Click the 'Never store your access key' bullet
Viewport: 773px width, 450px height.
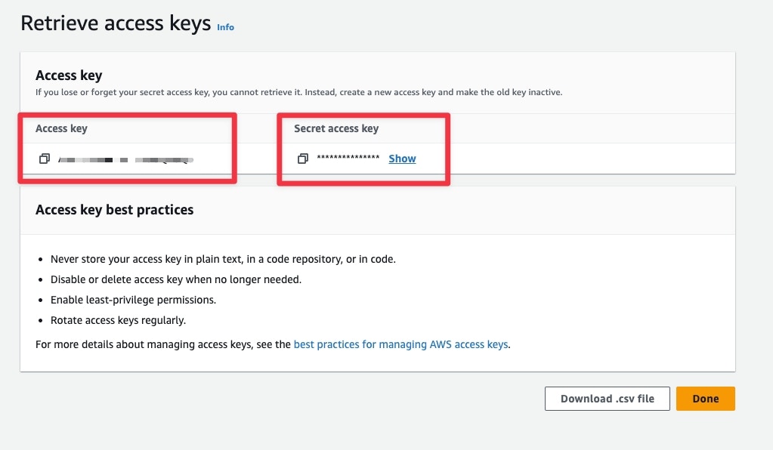pos(223,259)
